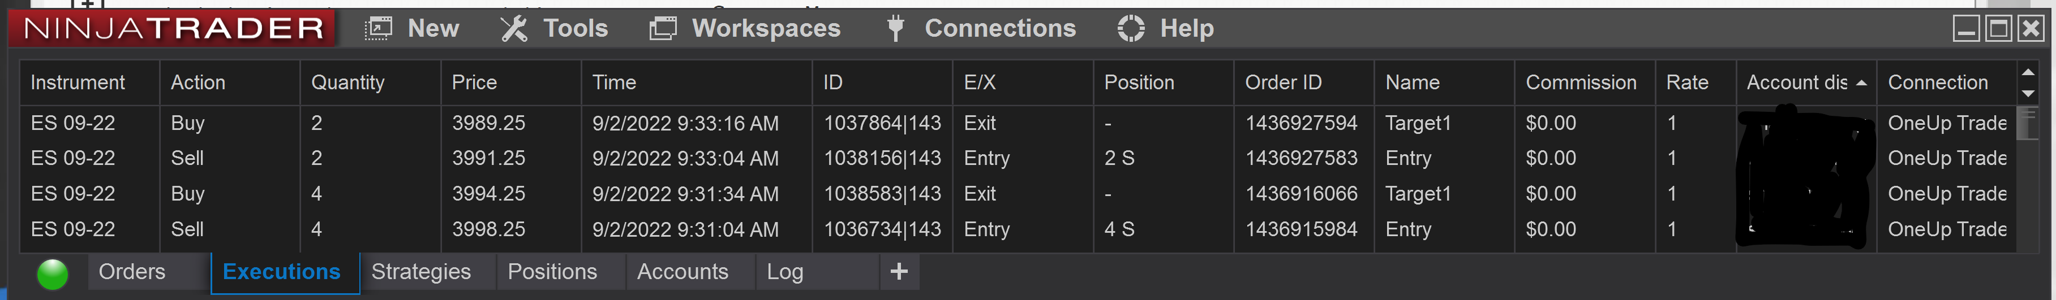
Task: Sort by Account display column arrow
Action: 1861,82
